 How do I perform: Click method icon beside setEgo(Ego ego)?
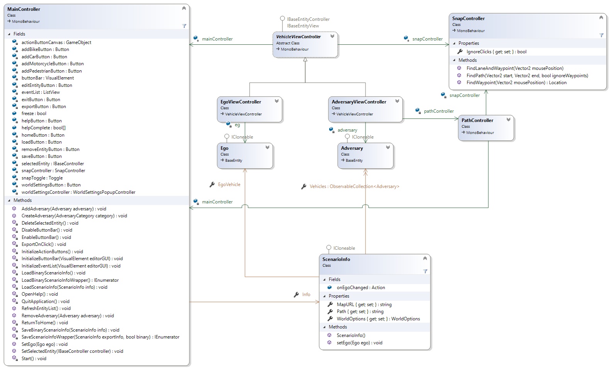pyautogui.click(x=330, y=343)
